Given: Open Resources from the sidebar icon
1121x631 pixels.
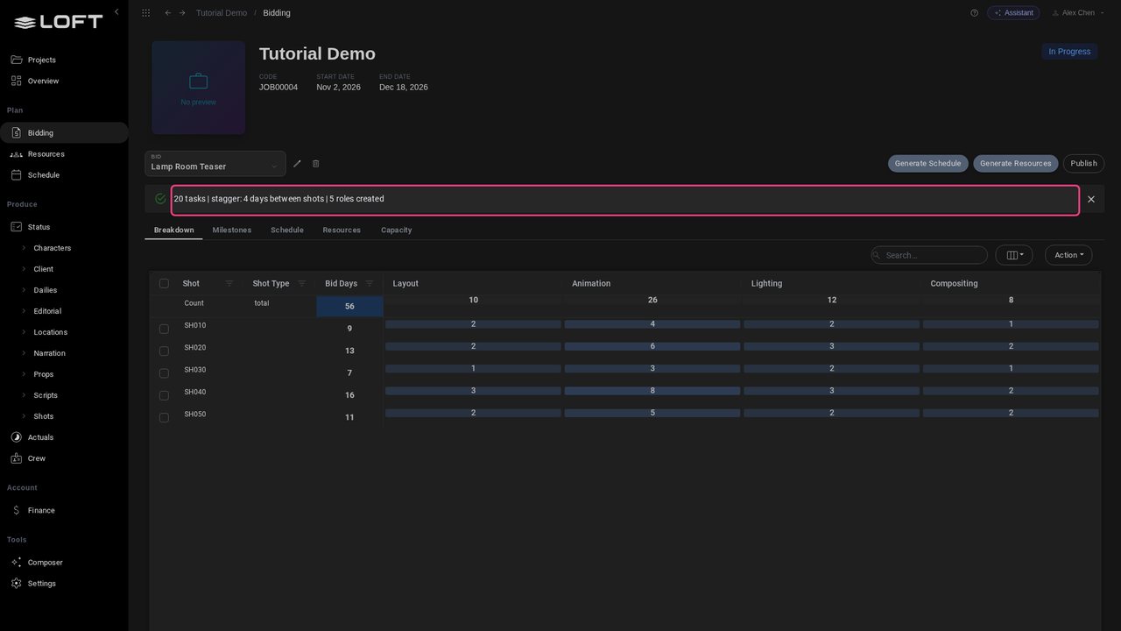Looking at the screenshot, I should [16, 154].
